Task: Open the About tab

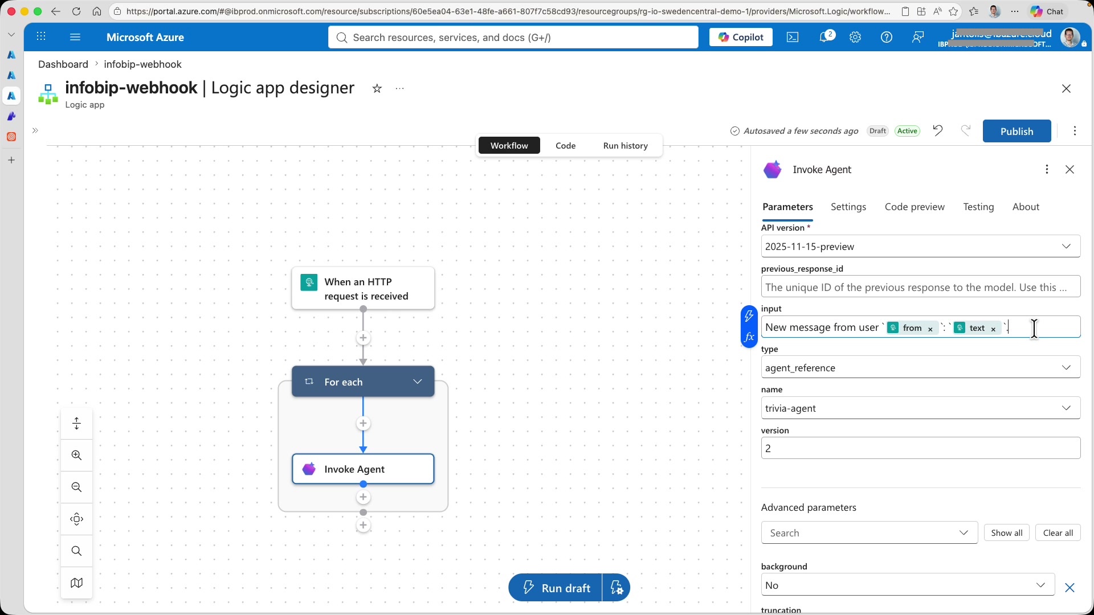Action: 1026,207
